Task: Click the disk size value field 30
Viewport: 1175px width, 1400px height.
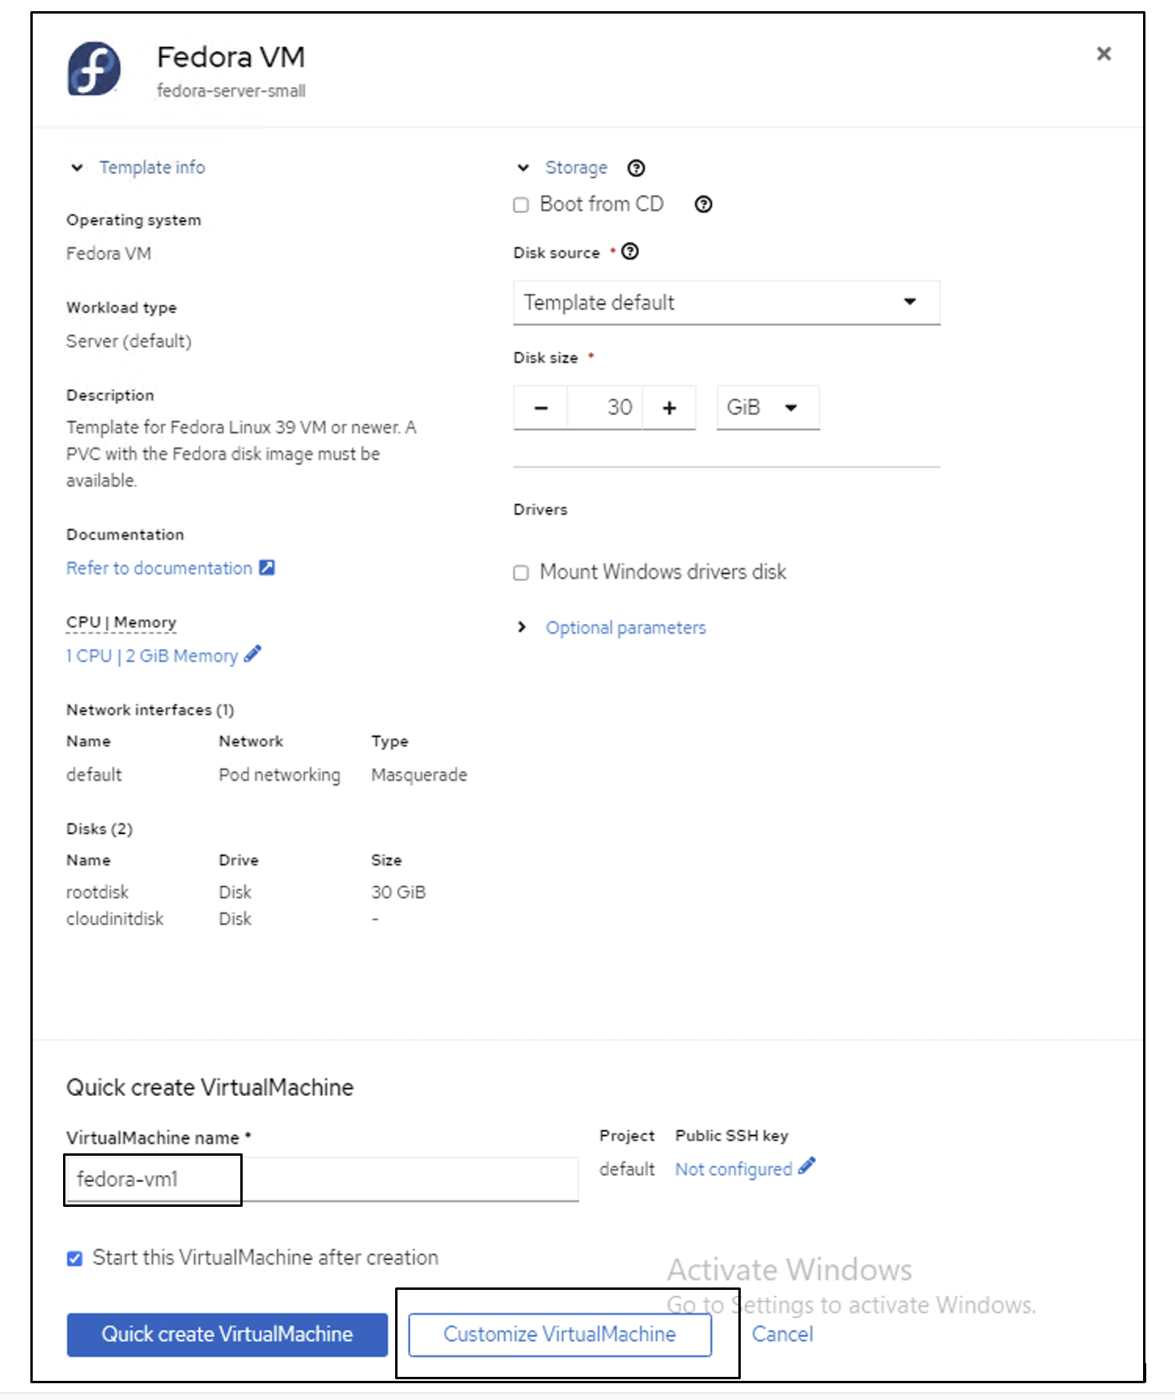Action: pyautogui.click(x=605, y=408)
